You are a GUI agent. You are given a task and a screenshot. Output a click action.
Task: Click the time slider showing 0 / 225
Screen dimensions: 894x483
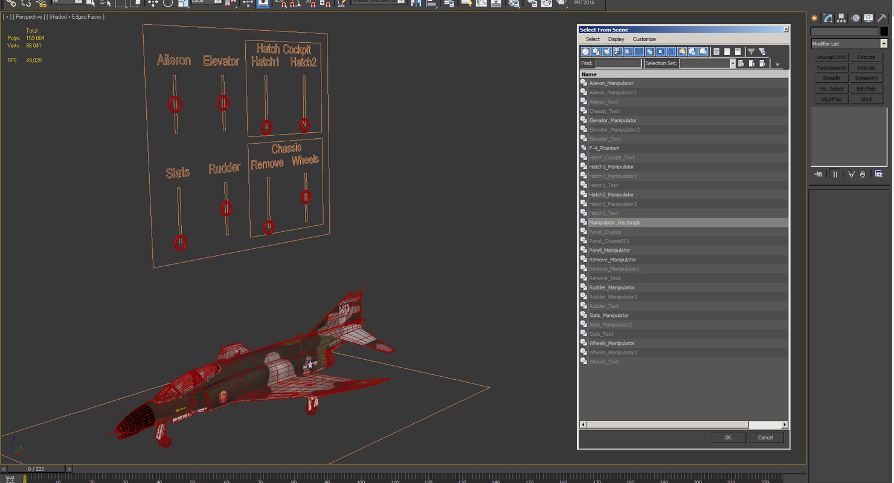[36, 469]
